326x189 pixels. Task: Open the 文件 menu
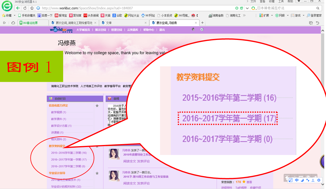coord(253,1)
